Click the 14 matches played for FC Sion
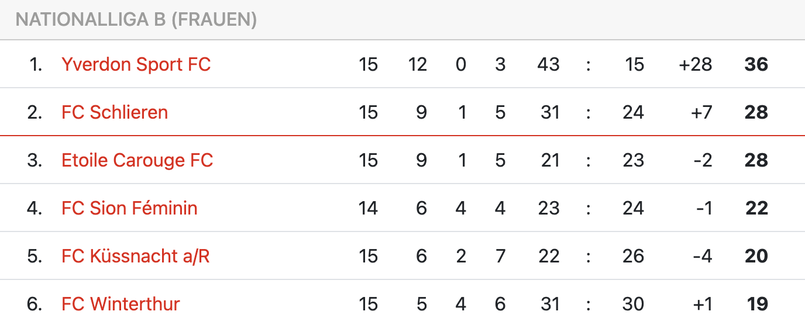 (x=368, y=208)
